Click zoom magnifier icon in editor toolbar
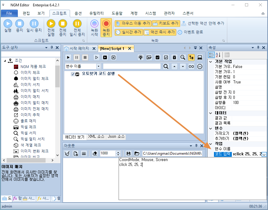 pyautogui.click(x=183, y=57)
